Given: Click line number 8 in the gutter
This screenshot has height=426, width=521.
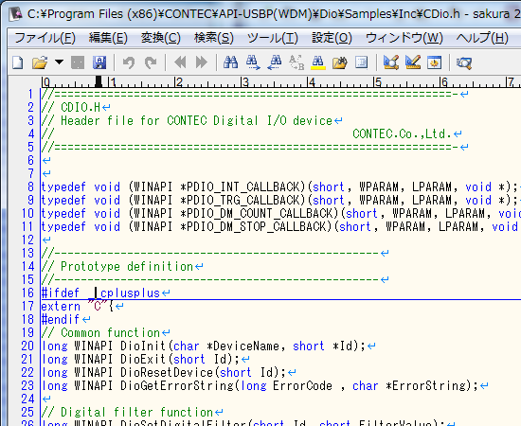Looking at the screenshot, I should pos(30,186).
